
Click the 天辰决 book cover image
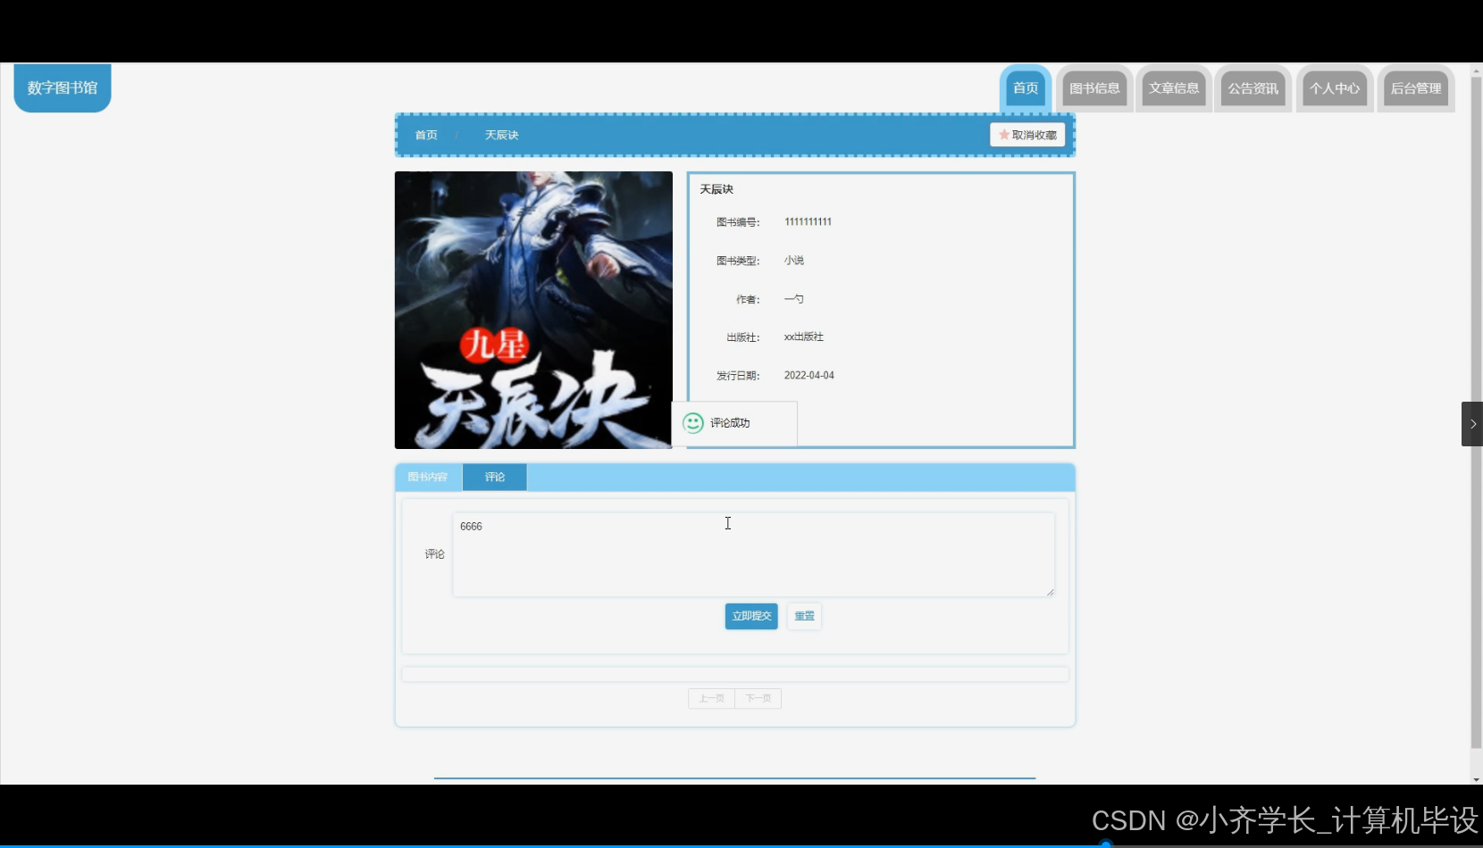[533, 310]
